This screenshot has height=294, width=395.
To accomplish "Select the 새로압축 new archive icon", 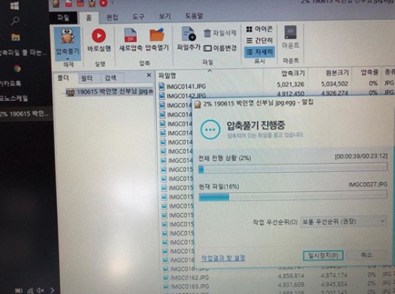I will point(130,35).
